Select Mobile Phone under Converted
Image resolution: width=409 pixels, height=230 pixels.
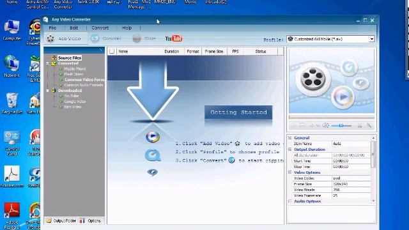click(x=75, y=69)
